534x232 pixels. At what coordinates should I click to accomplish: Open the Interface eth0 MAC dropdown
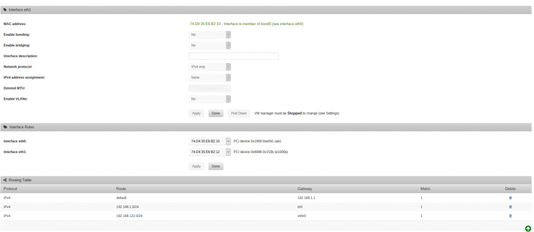point(210,141)
